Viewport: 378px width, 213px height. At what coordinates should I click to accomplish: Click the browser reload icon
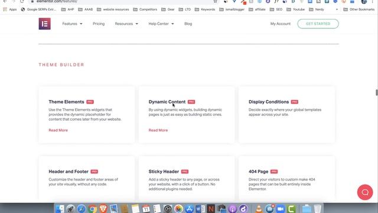pyautogui.click(x=22, y=1)
